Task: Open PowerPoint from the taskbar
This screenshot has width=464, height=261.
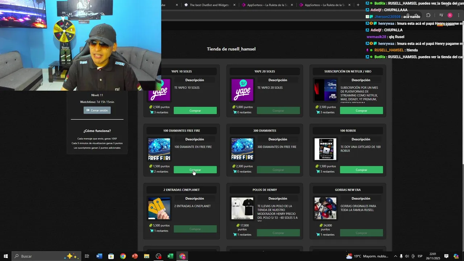Action: click(135, 256)
